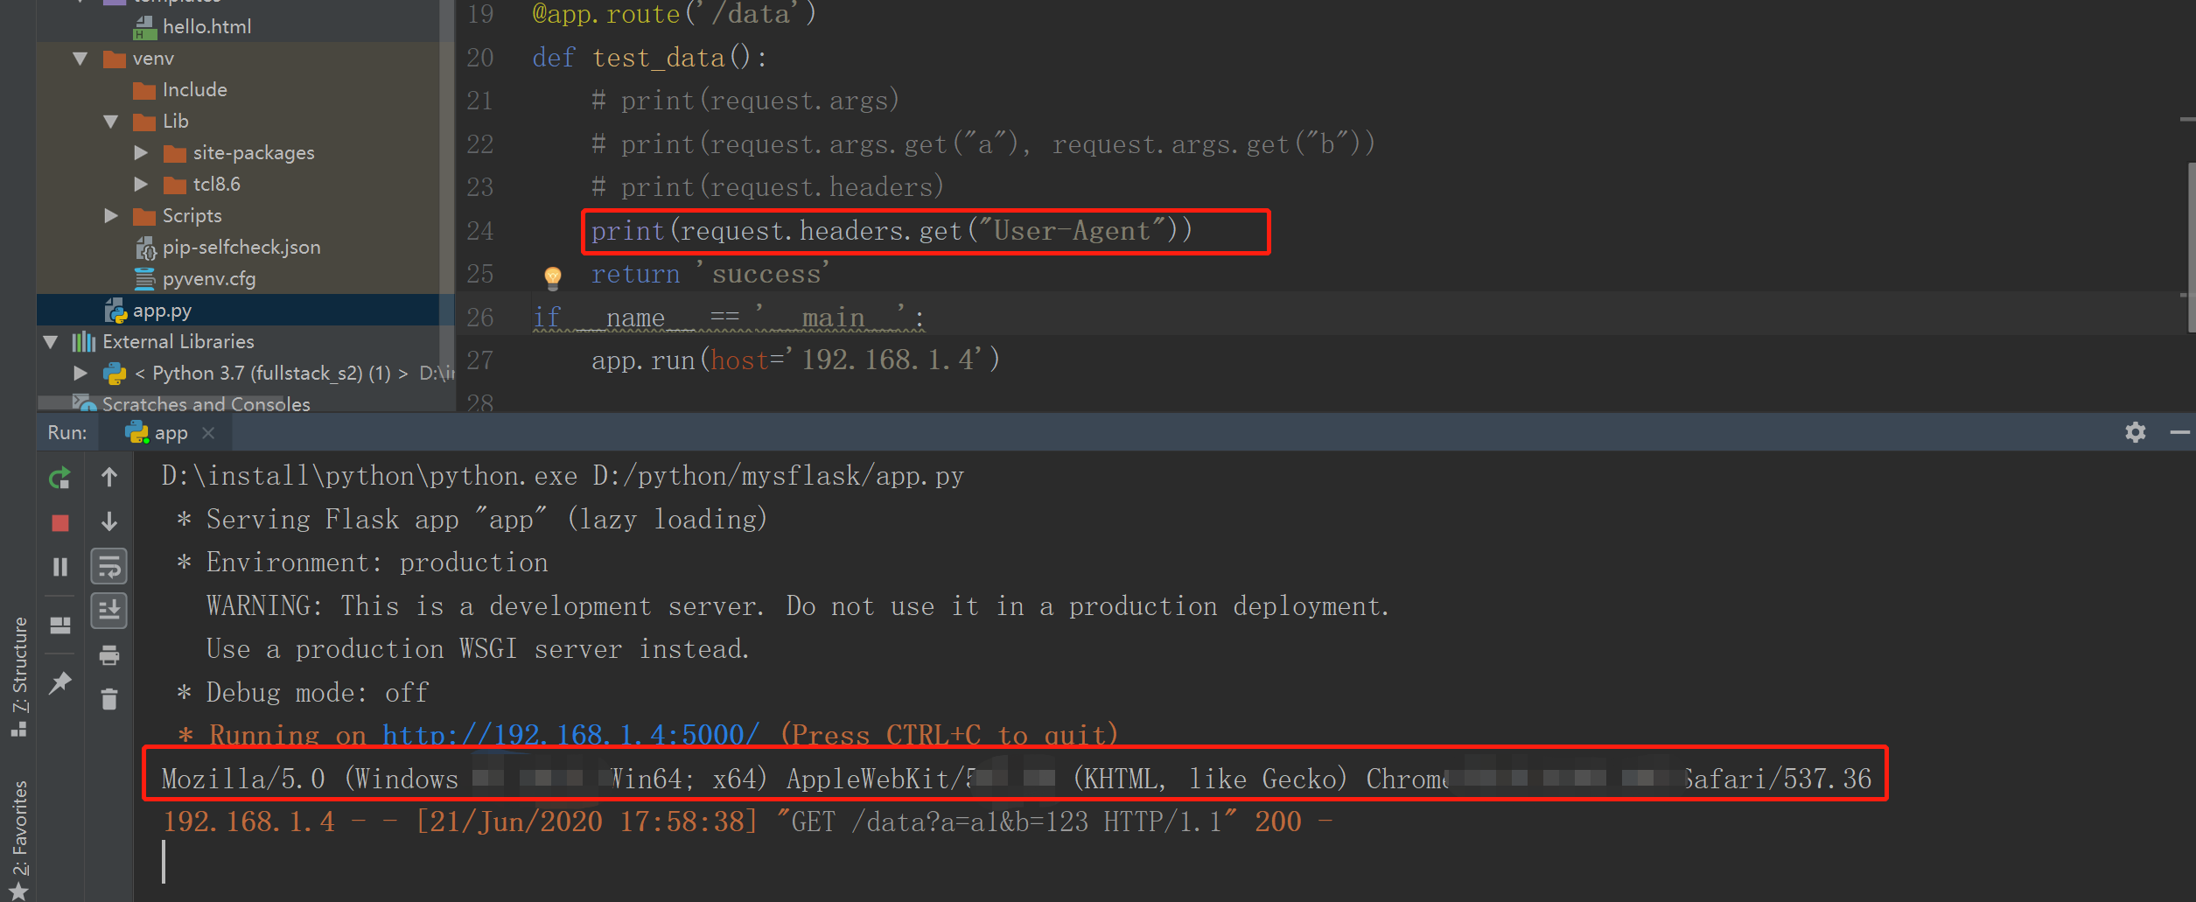Click the Mozilla/5.0 user agent output line

(x=1016, y=779)
